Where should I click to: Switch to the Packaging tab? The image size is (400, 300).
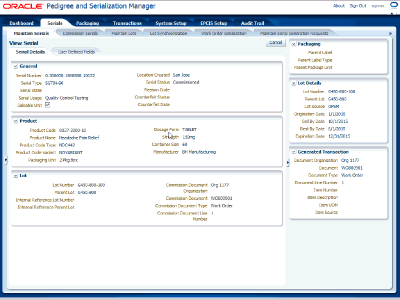pyautogui.click(x=87, y=23)
